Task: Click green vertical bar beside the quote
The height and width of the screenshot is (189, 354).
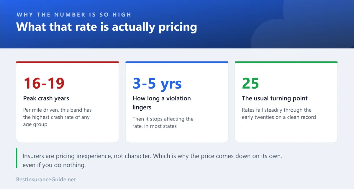Action: 17,158
